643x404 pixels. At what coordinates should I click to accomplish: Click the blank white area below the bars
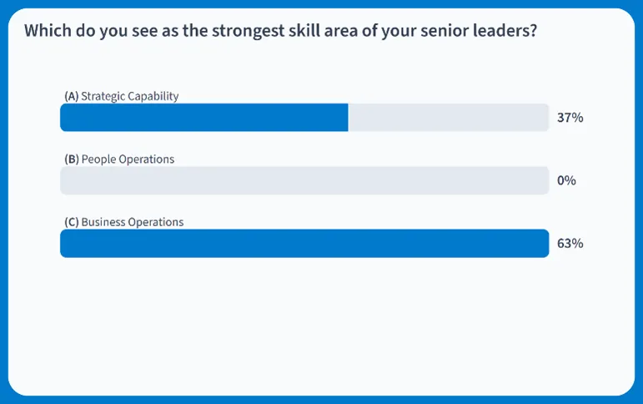(x=321, y=326)
